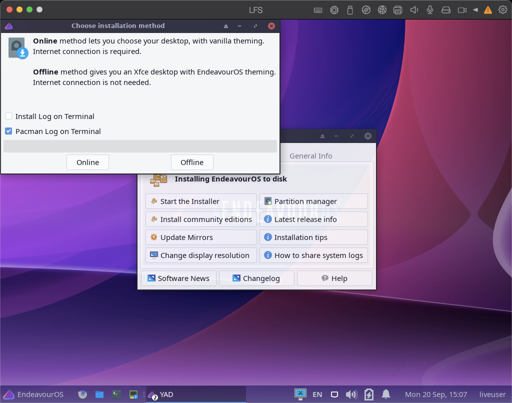Image resolution: width=512 pixels, height=403 pixels.
Task: Open the volume control tray icon
Action: tap(351, 394)
